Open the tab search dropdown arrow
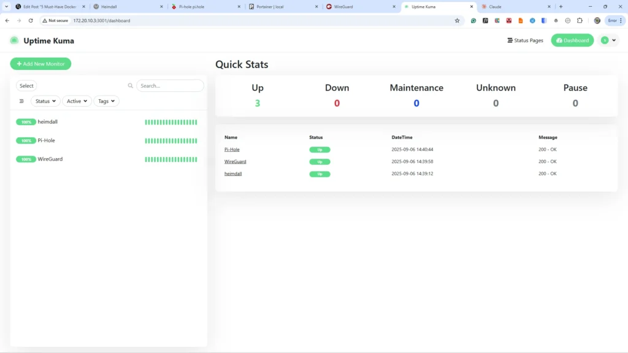 [6, 6]
